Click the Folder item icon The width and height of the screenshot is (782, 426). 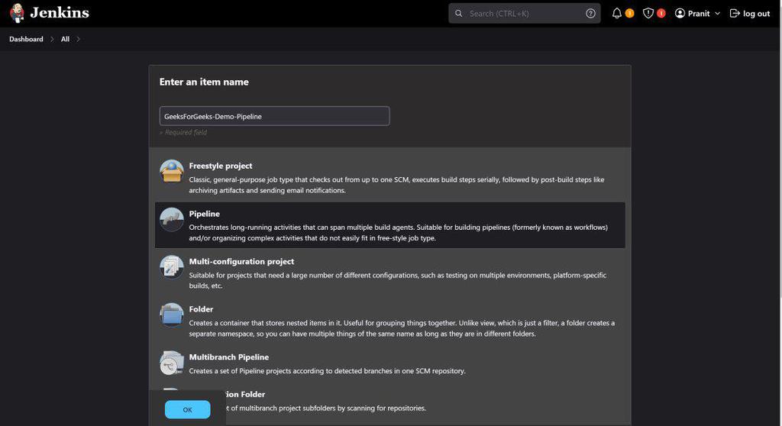point(172,315)
